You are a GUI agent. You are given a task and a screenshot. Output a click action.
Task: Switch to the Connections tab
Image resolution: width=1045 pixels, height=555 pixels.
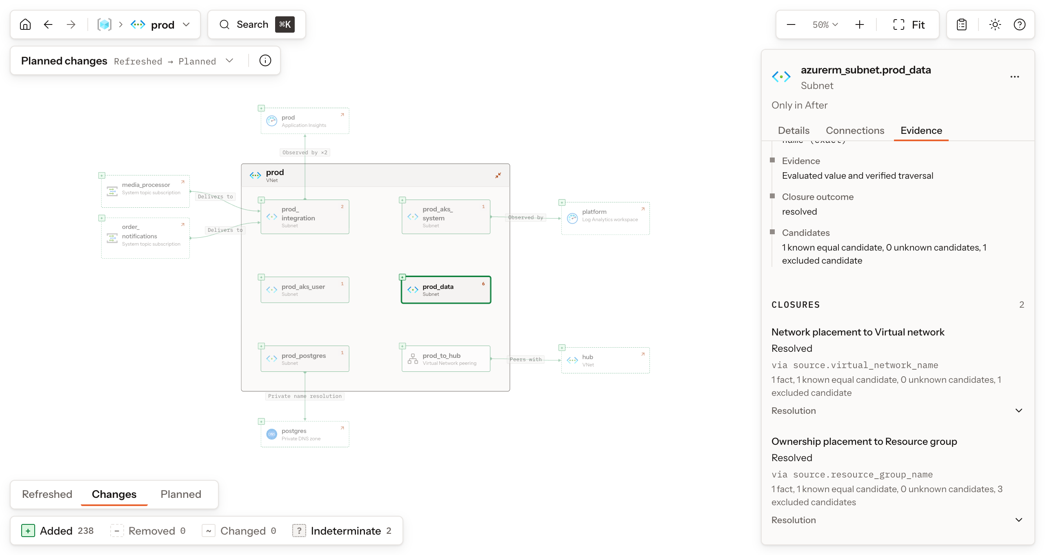point(855,131)
